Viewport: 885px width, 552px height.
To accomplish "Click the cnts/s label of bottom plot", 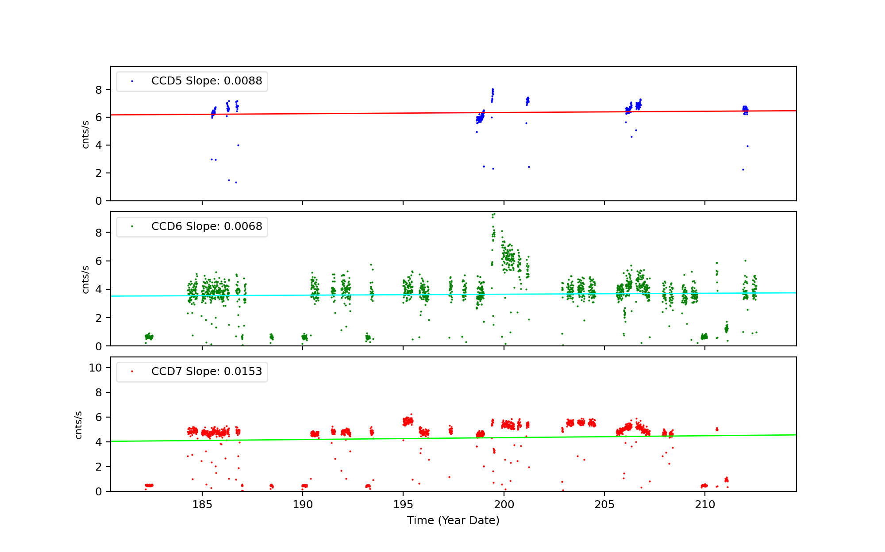I will point(78,425).
